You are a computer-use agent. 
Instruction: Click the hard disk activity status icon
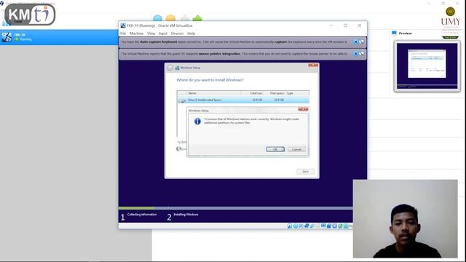point(290,226)
